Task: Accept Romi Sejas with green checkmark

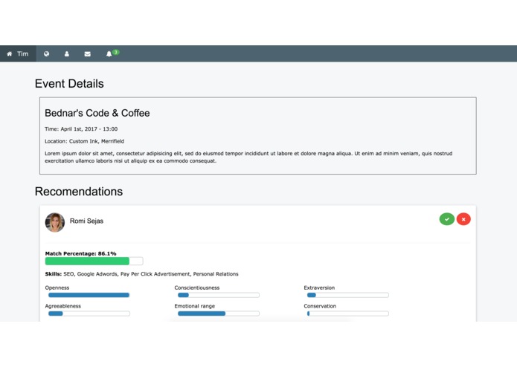Action: pos(447,219)
